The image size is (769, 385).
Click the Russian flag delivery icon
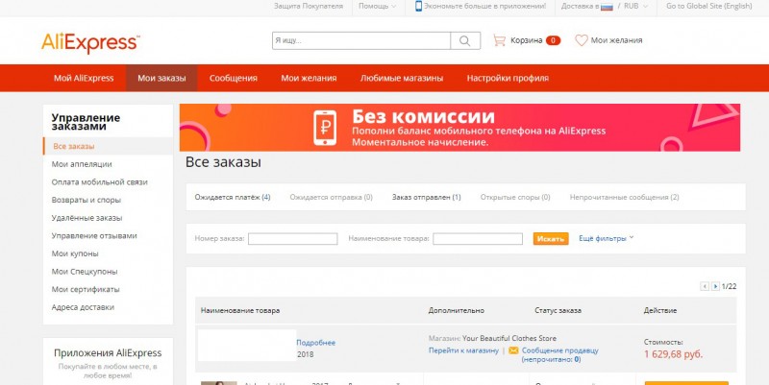coord(607,7)
